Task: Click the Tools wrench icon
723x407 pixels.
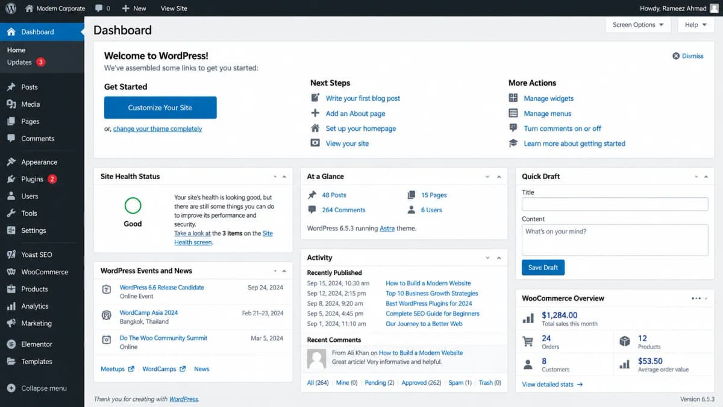Action: coord(11,213)
